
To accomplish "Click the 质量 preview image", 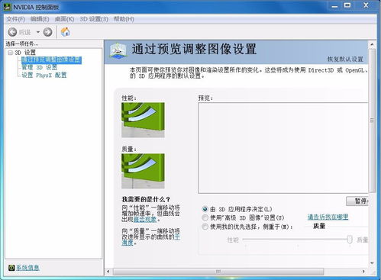I will [x=143, y=171].
